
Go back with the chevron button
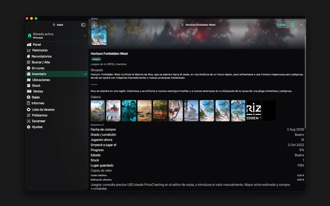94,25
